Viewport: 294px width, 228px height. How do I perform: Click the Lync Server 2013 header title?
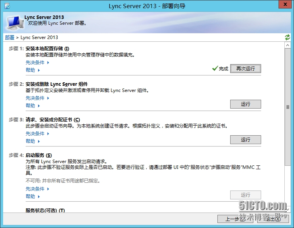(x=44, y=17)
